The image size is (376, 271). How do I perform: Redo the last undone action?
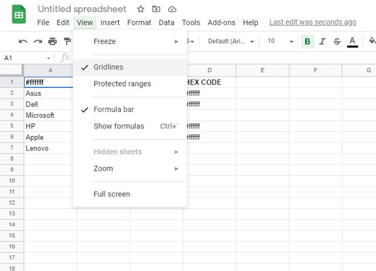38,41
